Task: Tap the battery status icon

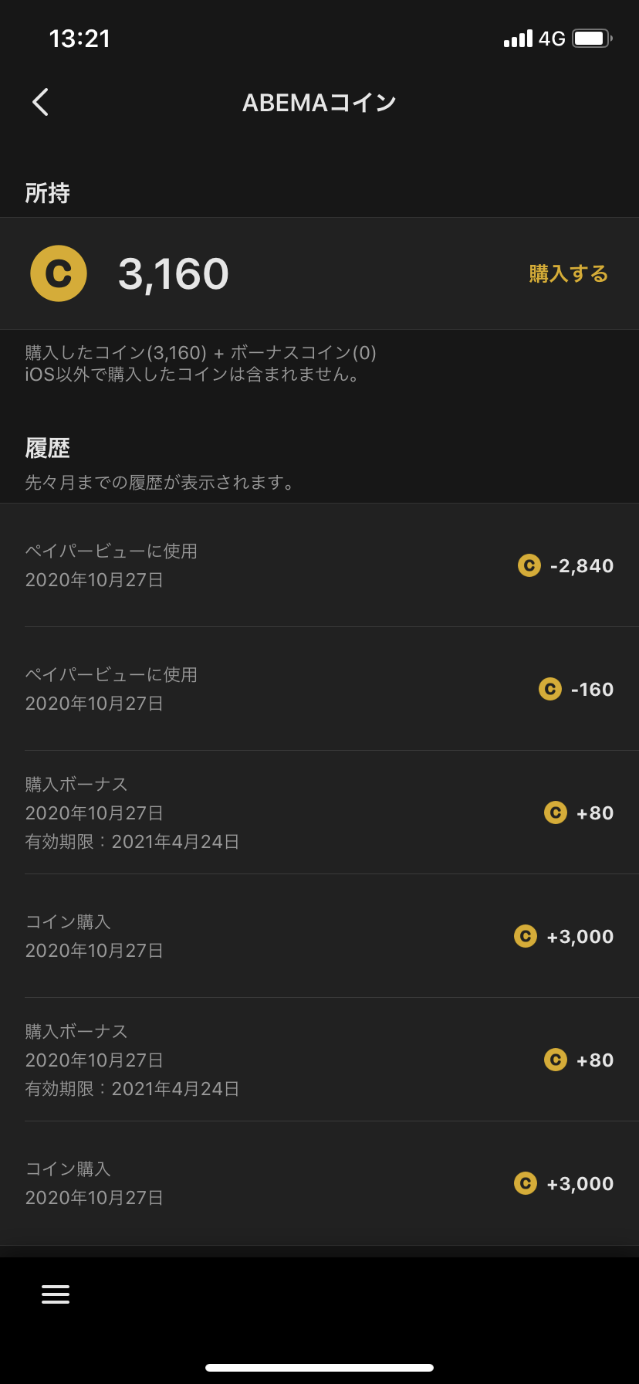Action: pos(592,39)
